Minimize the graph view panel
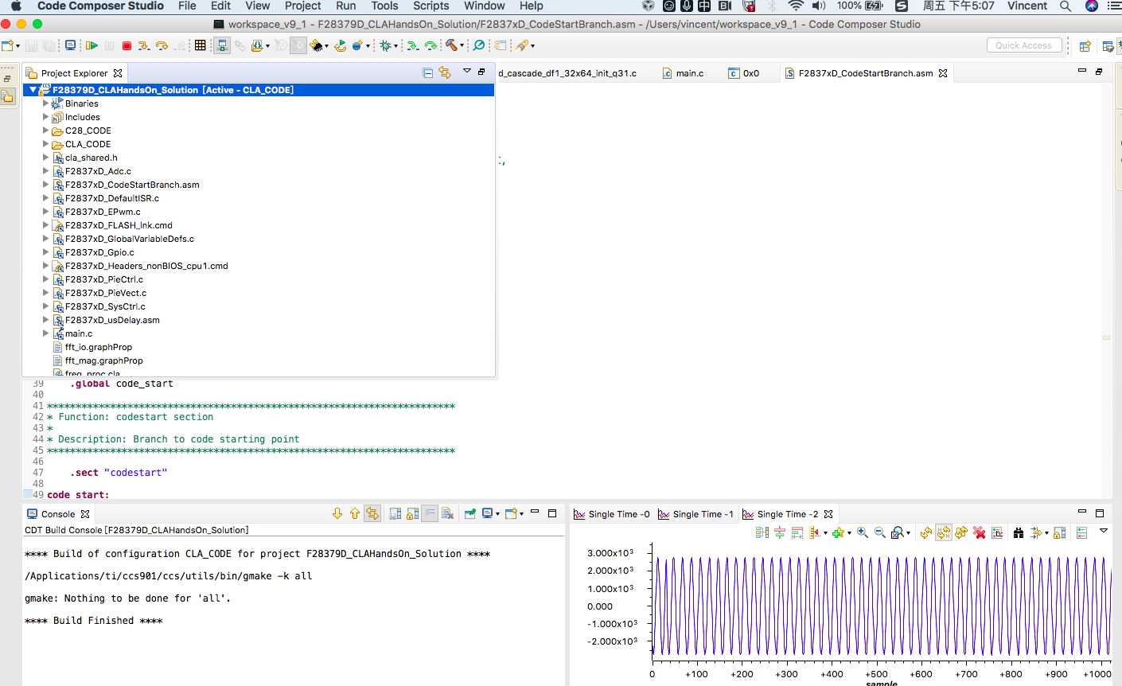This screenshot has height=686, width=1122. (1081, 512)
